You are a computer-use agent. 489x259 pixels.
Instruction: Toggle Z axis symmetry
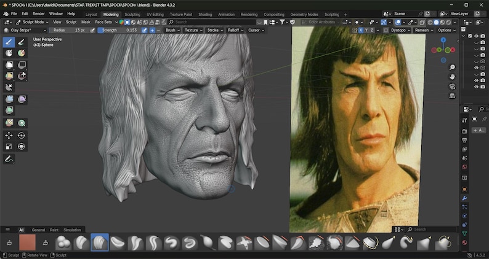pos(372,30)
